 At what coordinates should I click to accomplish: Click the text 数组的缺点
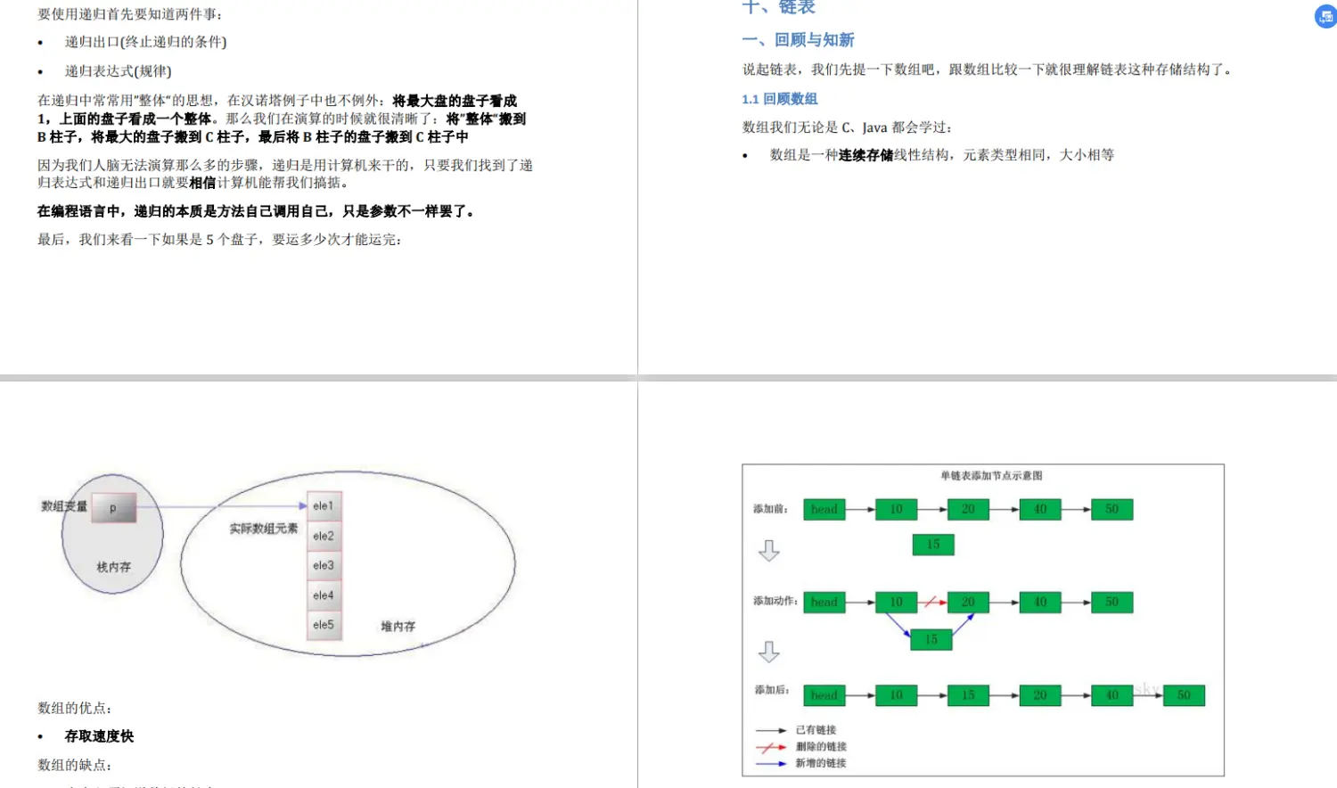[x=75, y=766]
